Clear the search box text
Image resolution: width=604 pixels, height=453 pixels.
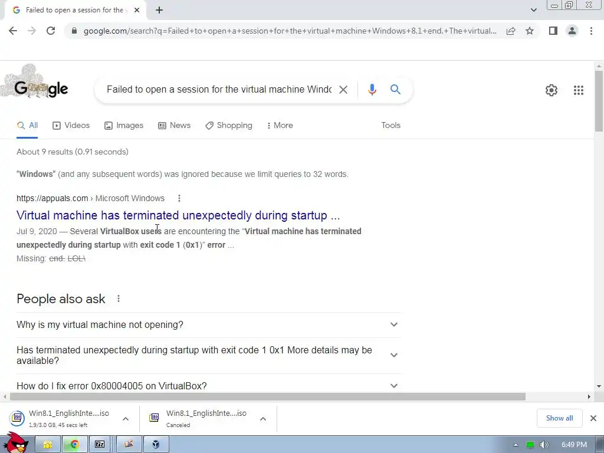pyautogui.click(x=343, y=90)
